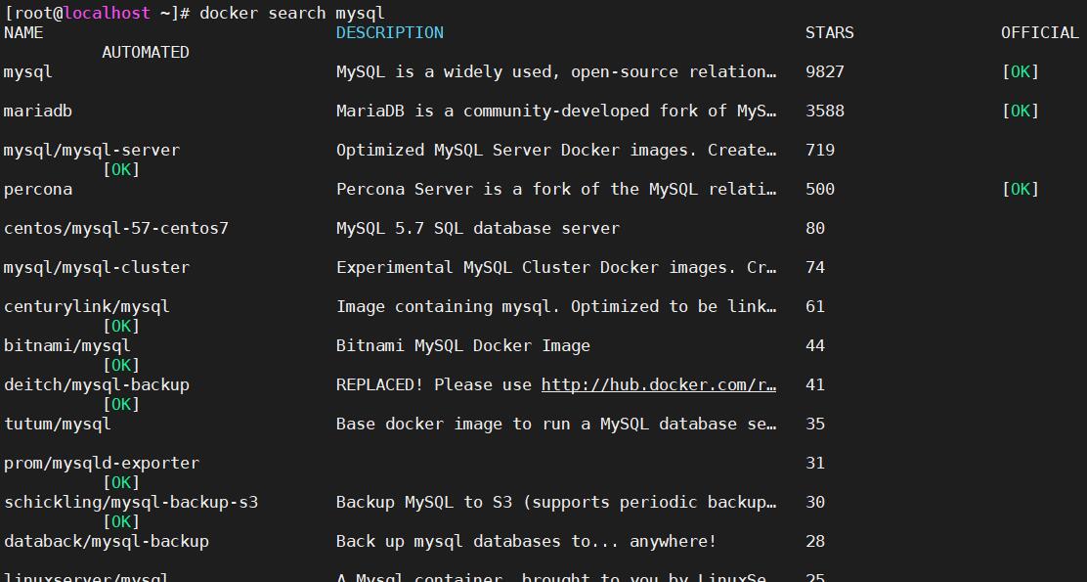Click description 'MySQL is a widely used, open-source relation…'
Image resolution: width=1087 pixels, height=582 pixels.
pos(556,72)
